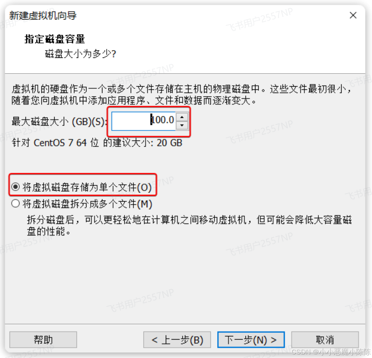Screen dimensions: 372x358
Task: Click the 100.0 value in size field
Action: 163,120
